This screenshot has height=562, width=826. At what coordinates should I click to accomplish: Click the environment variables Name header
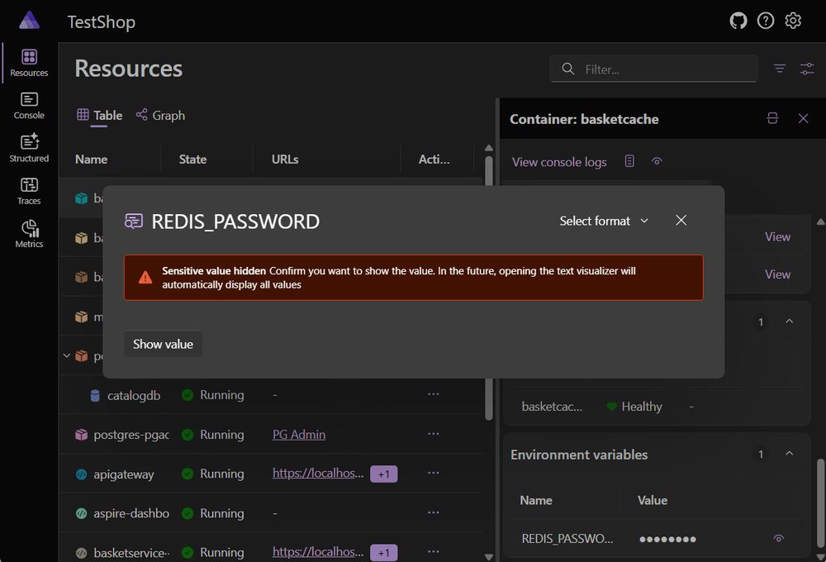pyautogui.click(x=536, y=500)
